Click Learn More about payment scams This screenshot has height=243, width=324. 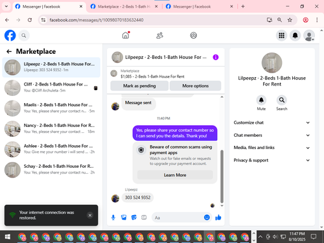175,175
